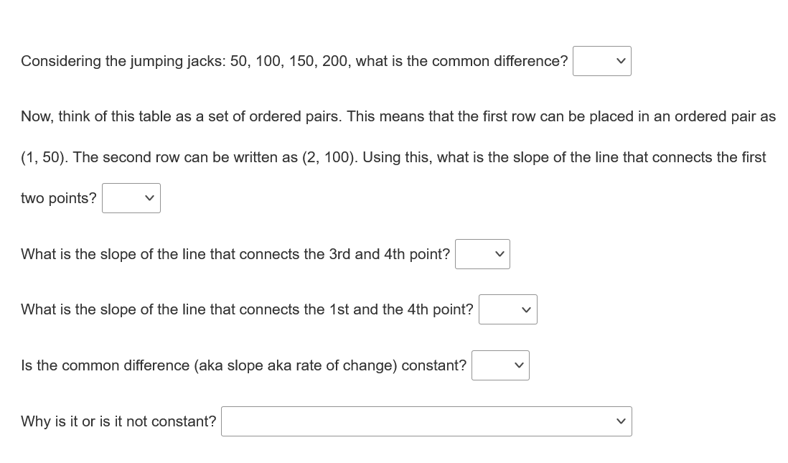Click the answer control following '4th point?'
The image size is (788, 463).
click(x=508, y=309)
